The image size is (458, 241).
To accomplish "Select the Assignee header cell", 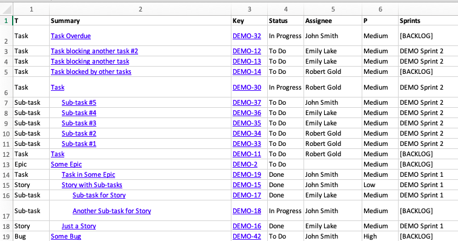I will tap(333, 21).
